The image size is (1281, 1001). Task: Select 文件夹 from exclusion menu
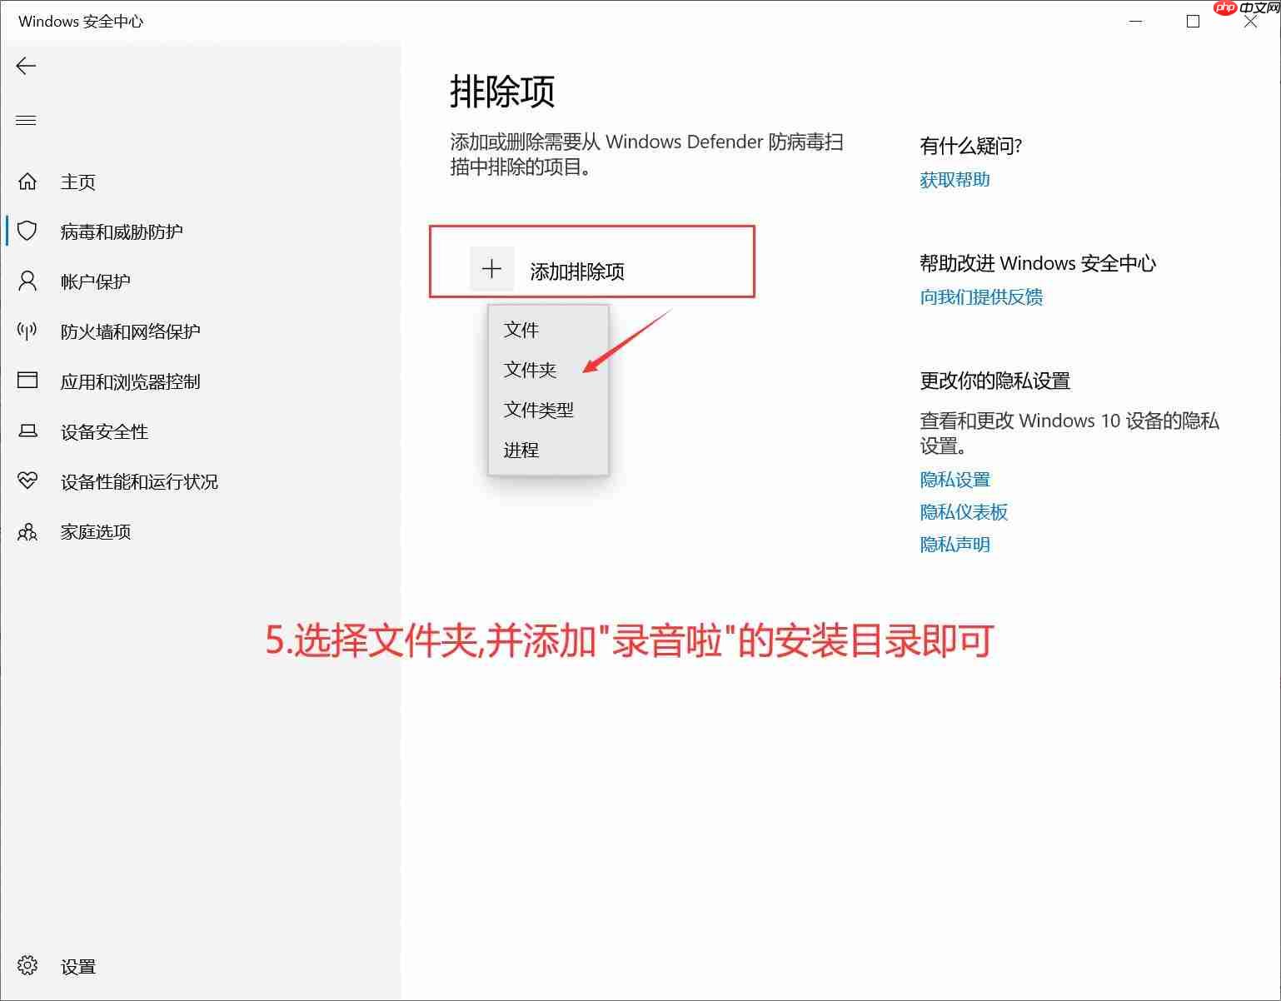(x=531, y=370)
